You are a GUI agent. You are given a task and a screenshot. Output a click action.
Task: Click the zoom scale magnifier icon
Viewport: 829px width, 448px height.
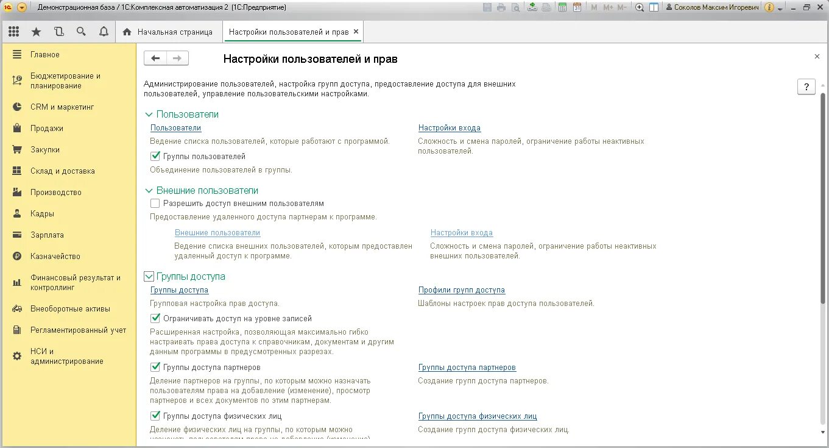[640, 7]
